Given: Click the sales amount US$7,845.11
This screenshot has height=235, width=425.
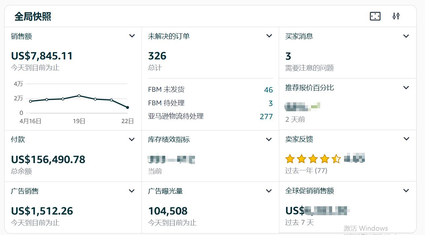Looking at the screenshot, I should coord(42,56).
